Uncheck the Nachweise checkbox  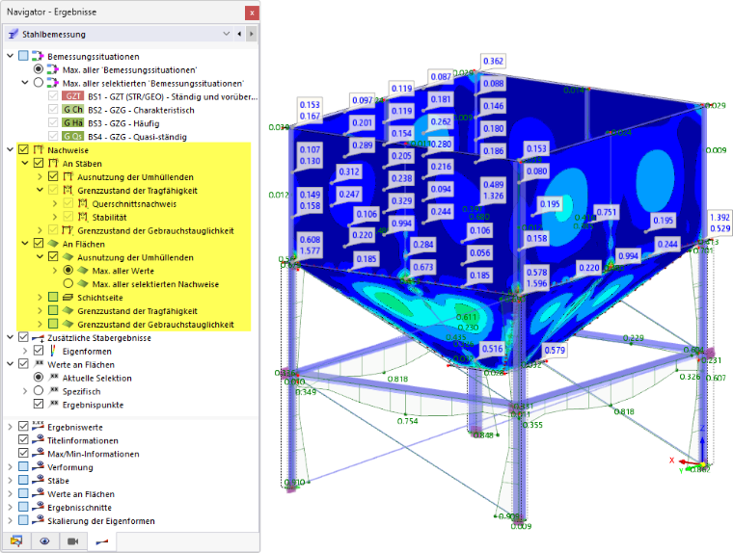coord(23,149)
